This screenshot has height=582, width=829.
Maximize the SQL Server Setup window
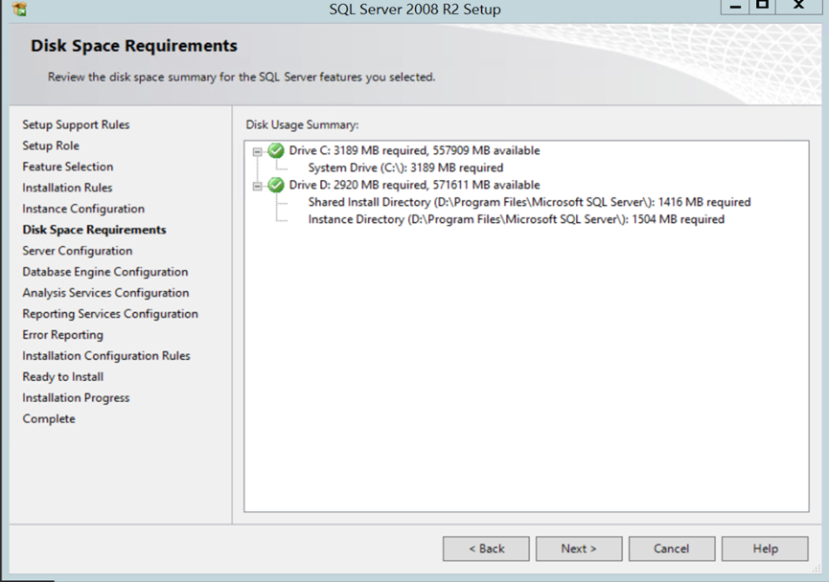pos(762,7)
